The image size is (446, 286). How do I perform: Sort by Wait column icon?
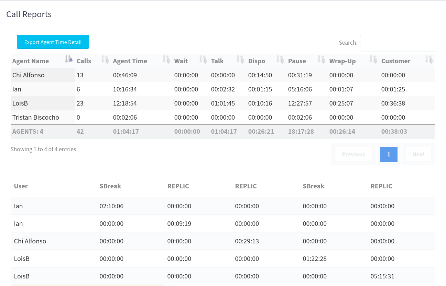[204, 59]
